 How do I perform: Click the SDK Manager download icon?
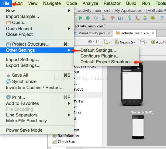(145, 18)
